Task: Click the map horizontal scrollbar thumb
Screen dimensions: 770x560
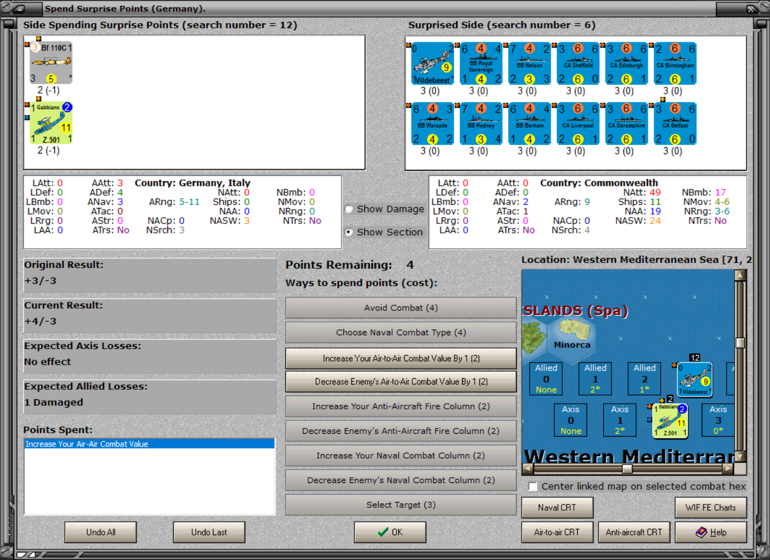Action: [627, 468]
